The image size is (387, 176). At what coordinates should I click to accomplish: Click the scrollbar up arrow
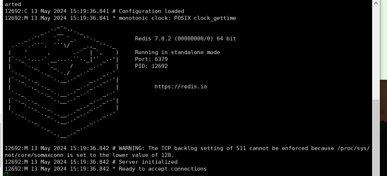pos(376,4)
